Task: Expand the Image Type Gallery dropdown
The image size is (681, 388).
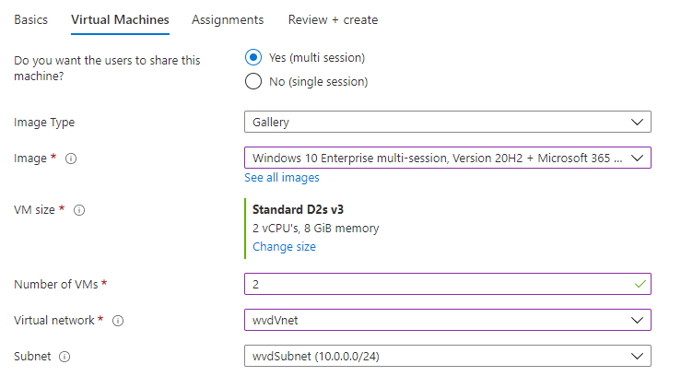Action: coord(447,122)
